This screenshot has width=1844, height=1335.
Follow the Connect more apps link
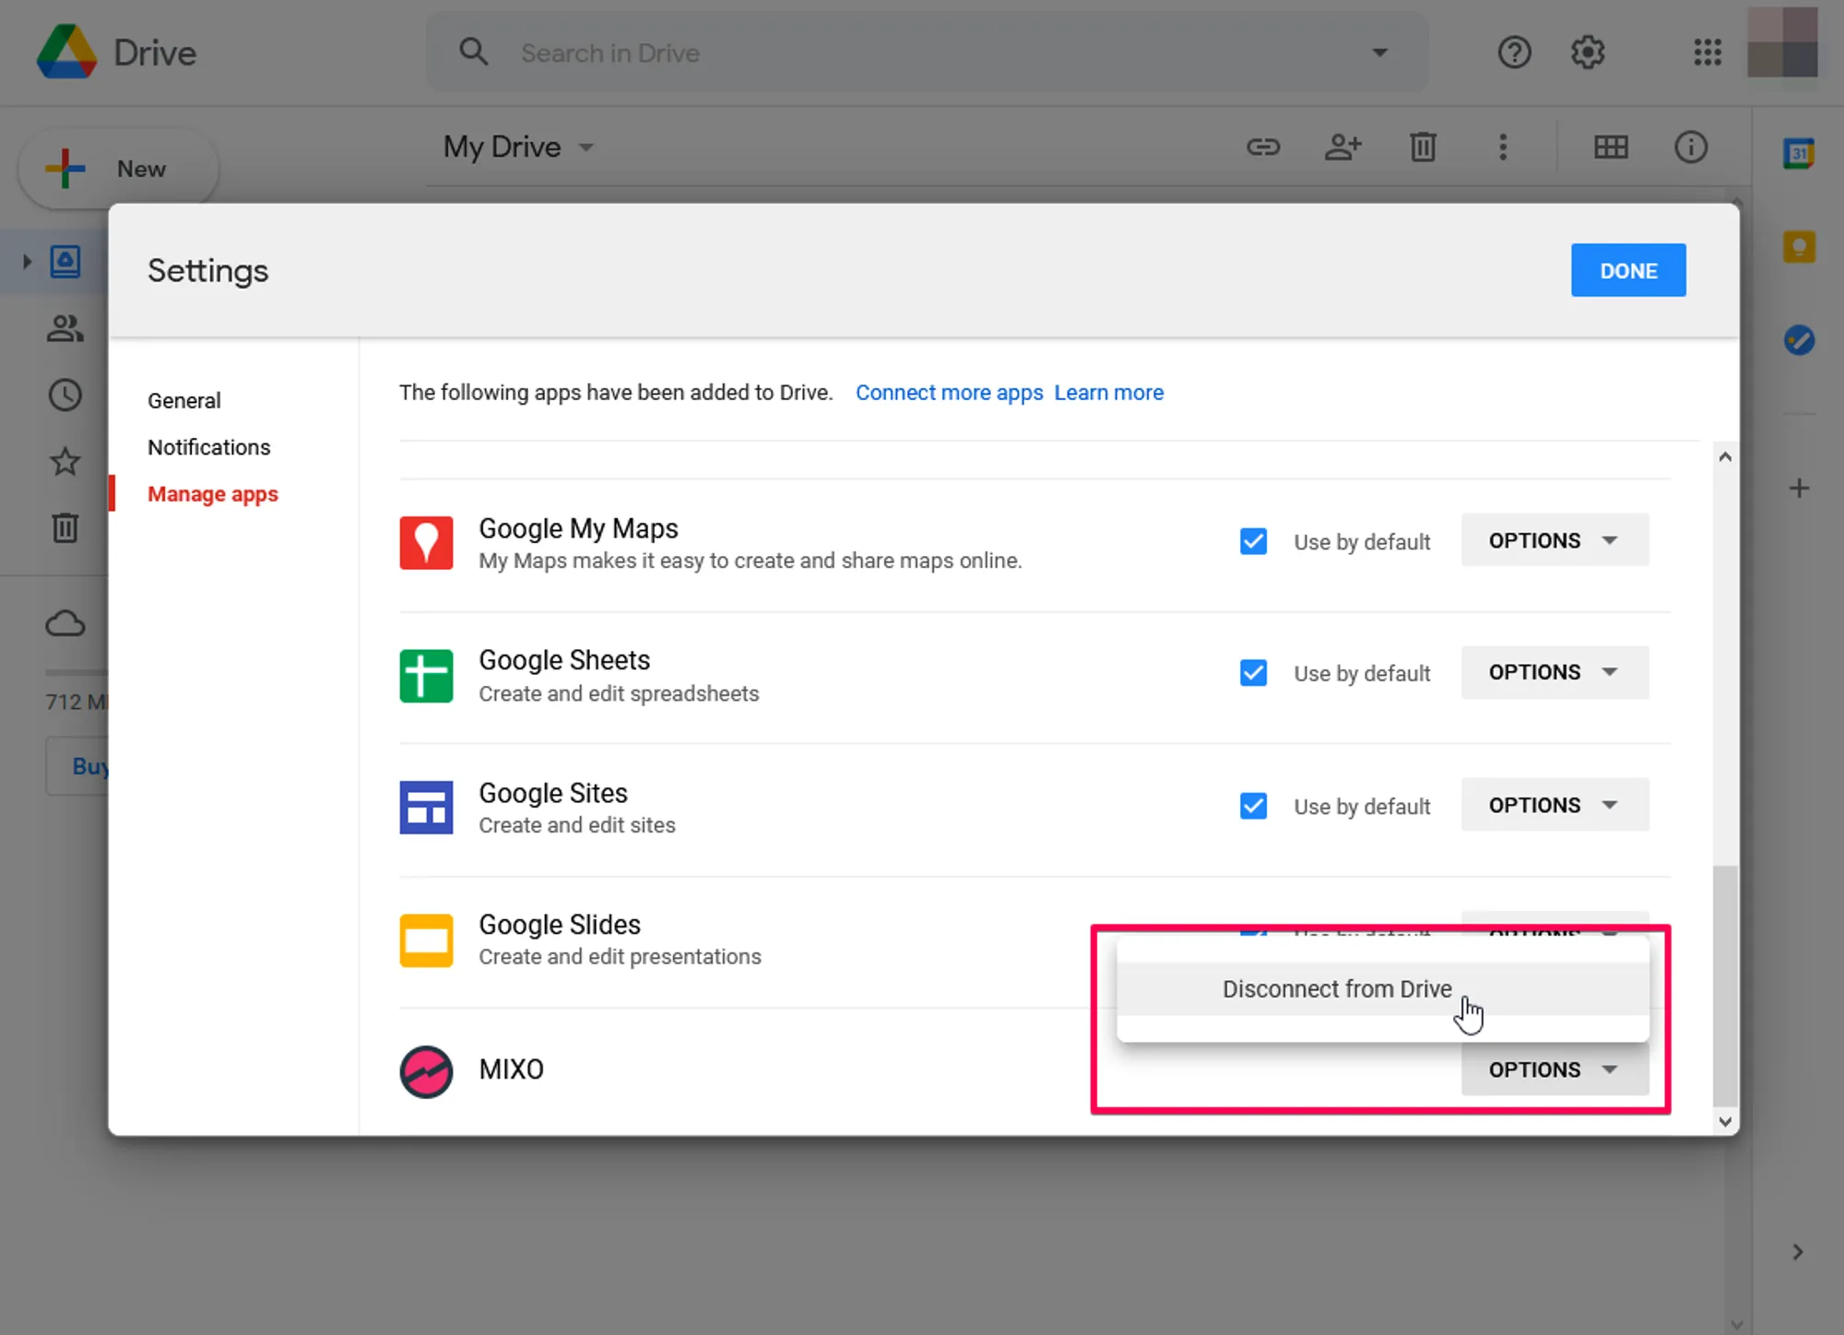[x=949, y=393]
